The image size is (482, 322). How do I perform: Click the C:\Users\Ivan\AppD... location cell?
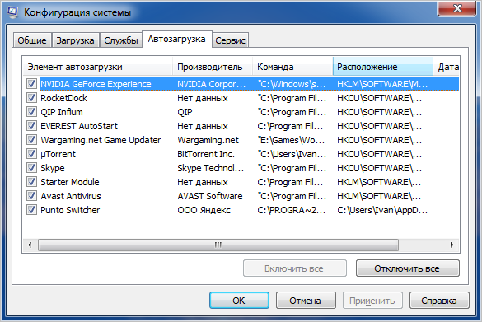click(x=382, y=210)
